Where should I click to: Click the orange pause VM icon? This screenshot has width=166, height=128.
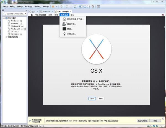pyautogui.click(x=53, y=7)
